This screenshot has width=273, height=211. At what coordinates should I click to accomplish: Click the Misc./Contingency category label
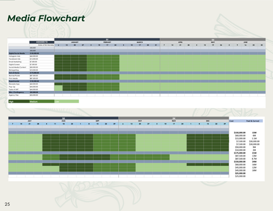[x=17, y=92]
